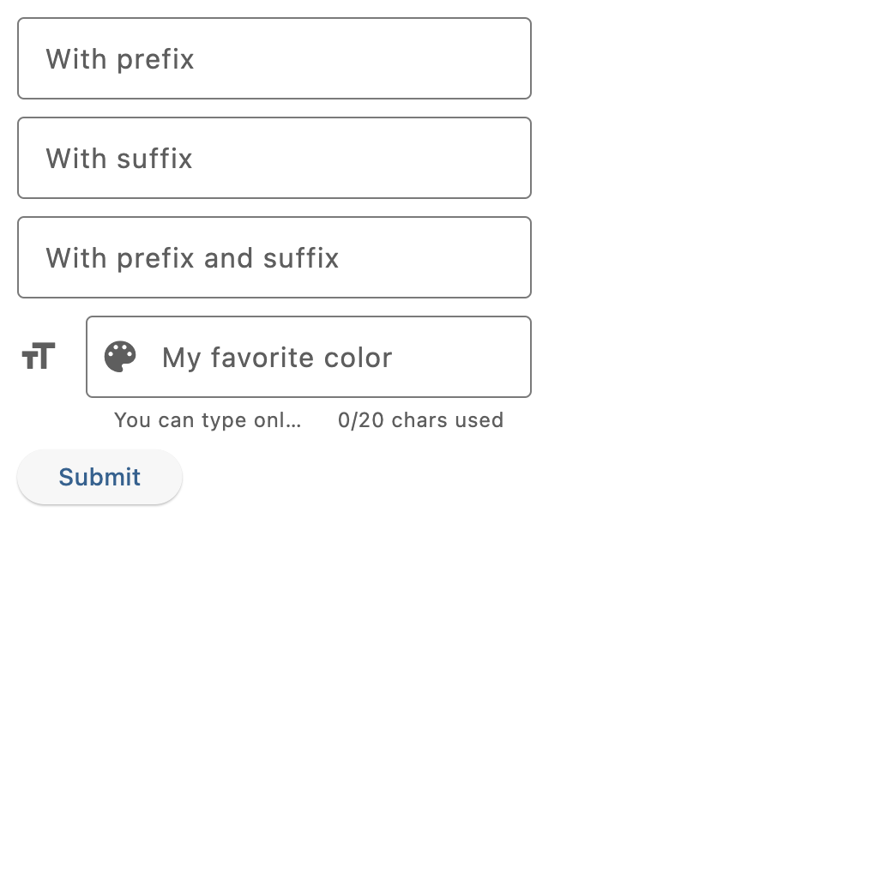Focus the With suffix input field

click(274, 158)
